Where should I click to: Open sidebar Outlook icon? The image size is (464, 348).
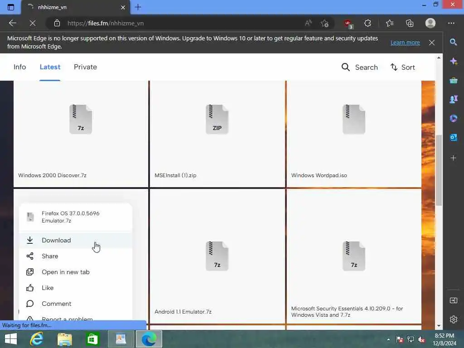pyautogui.click(x=453, y=137)
